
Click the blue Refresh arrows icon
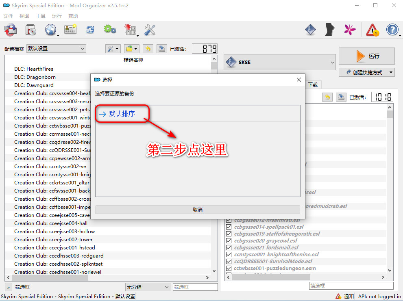point(90,30)
